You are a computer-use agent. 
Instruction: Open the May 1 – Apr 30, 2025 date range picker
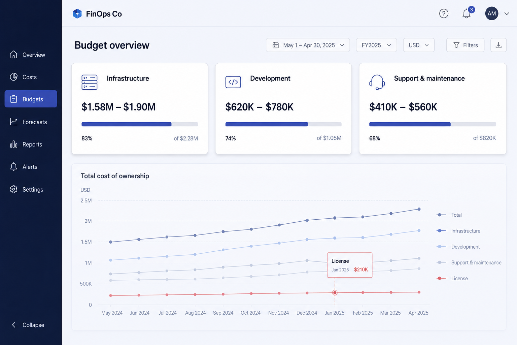click(x=308, y=45)
